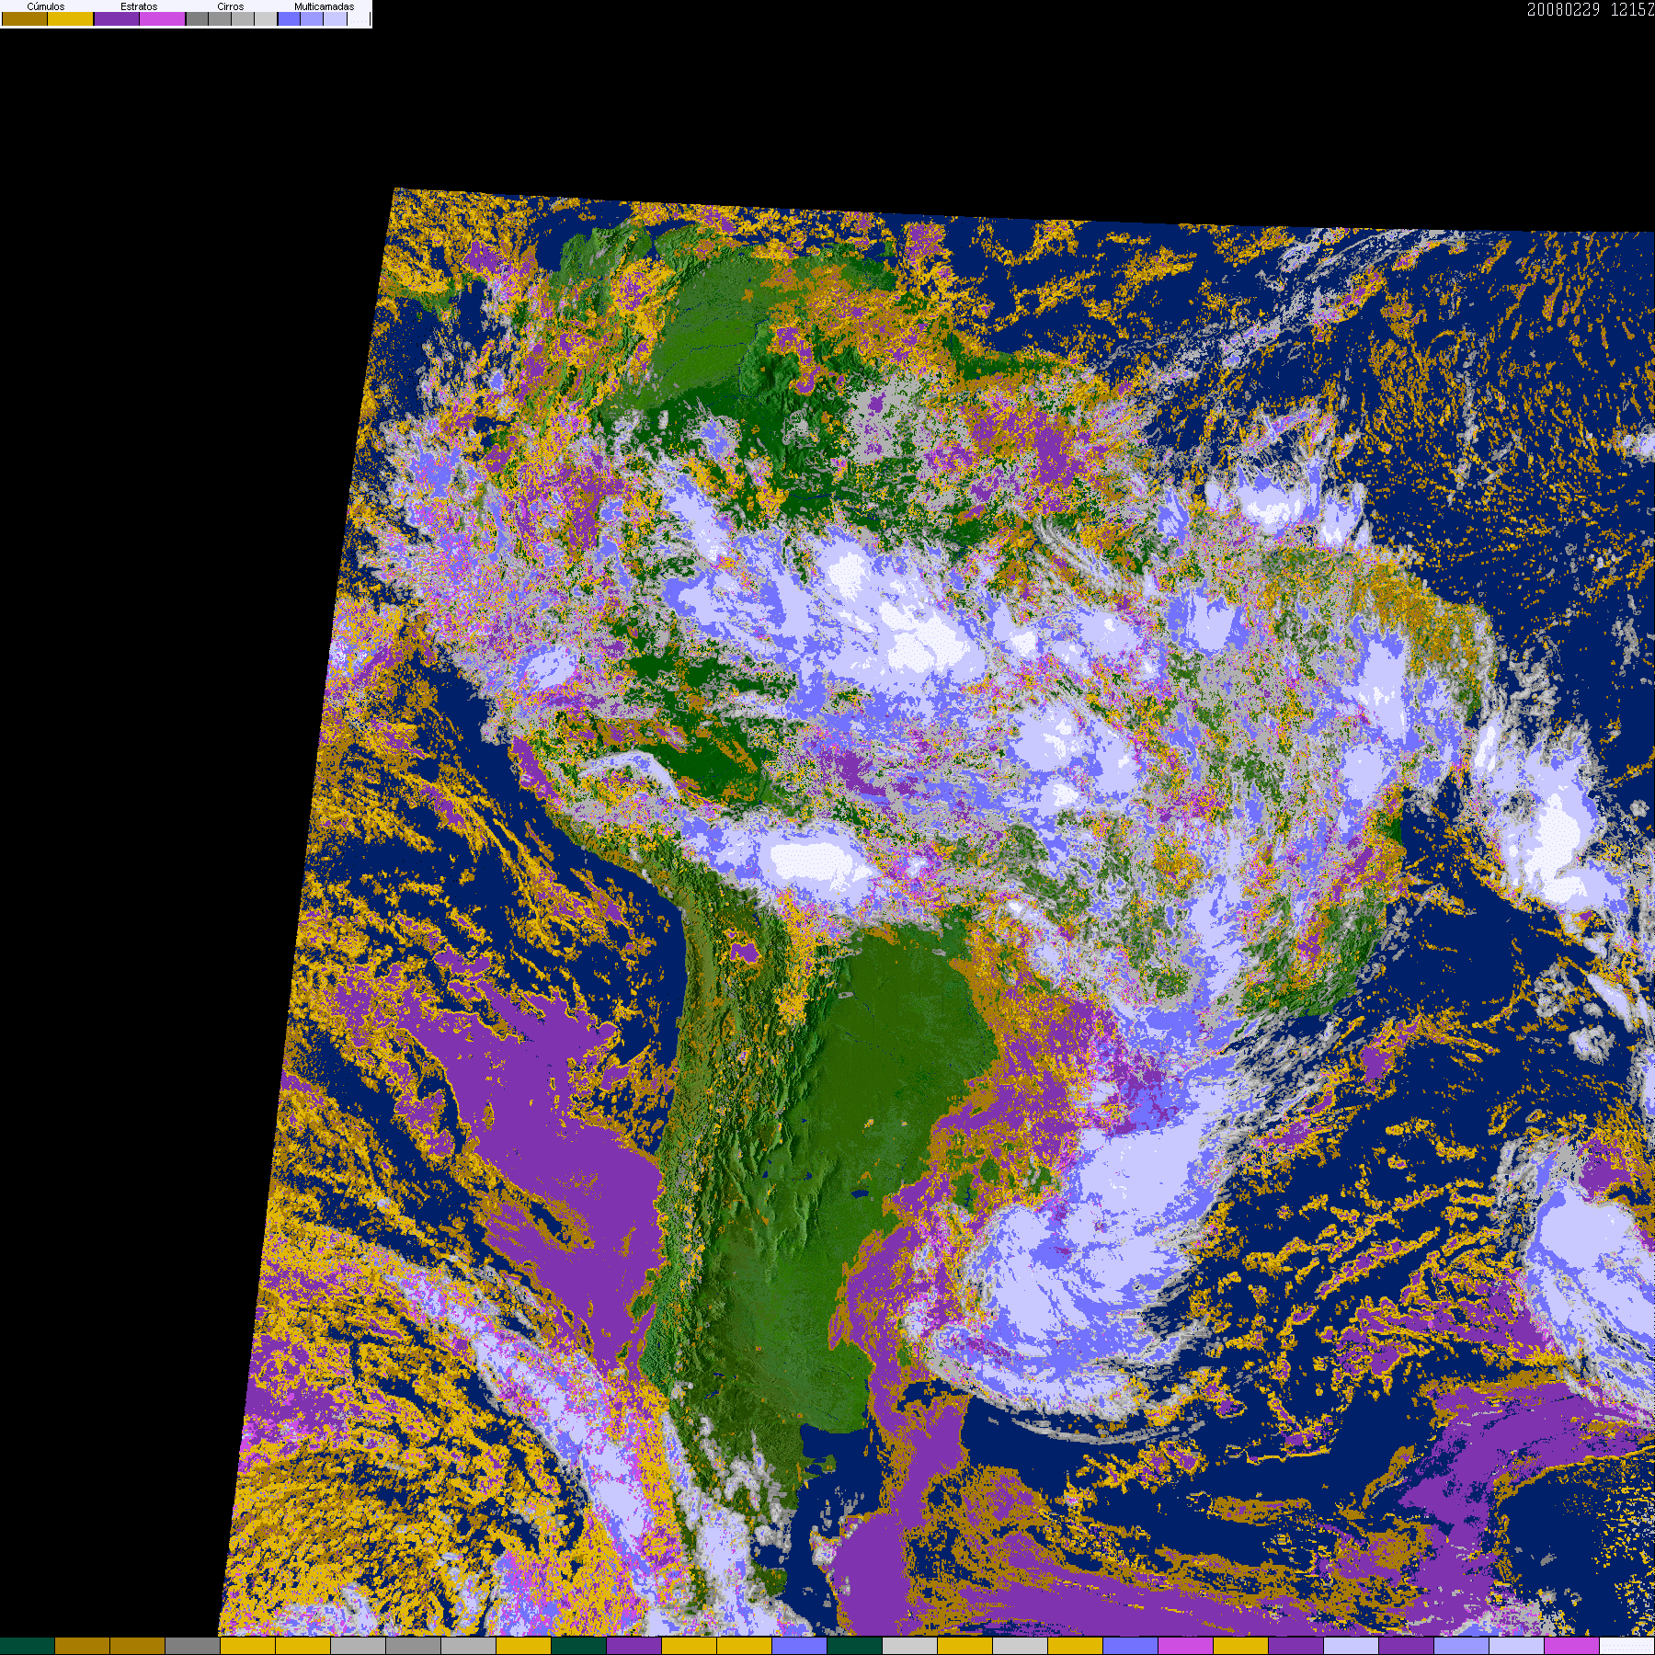
Task: Pick the pale lavender Multicamadas swatch
Action: click(x=335, y=18)
